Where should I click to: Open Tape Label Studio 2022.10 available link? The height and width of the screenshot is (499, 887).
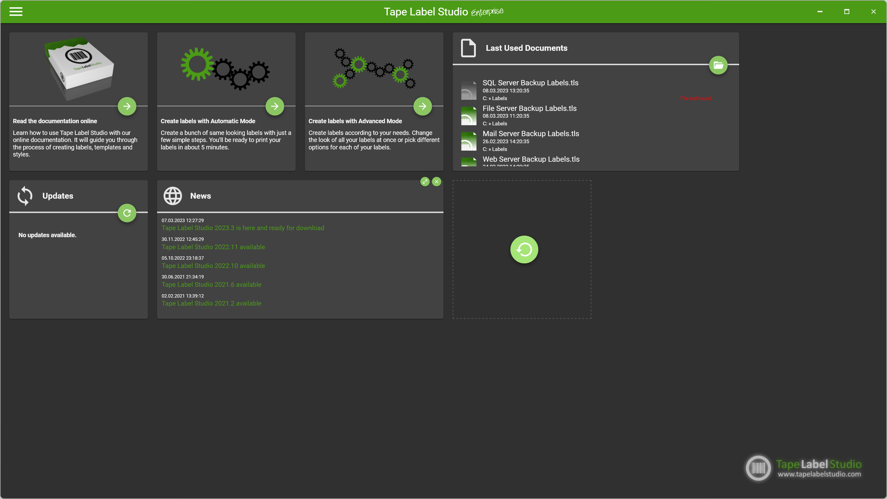tap(213, 266)
